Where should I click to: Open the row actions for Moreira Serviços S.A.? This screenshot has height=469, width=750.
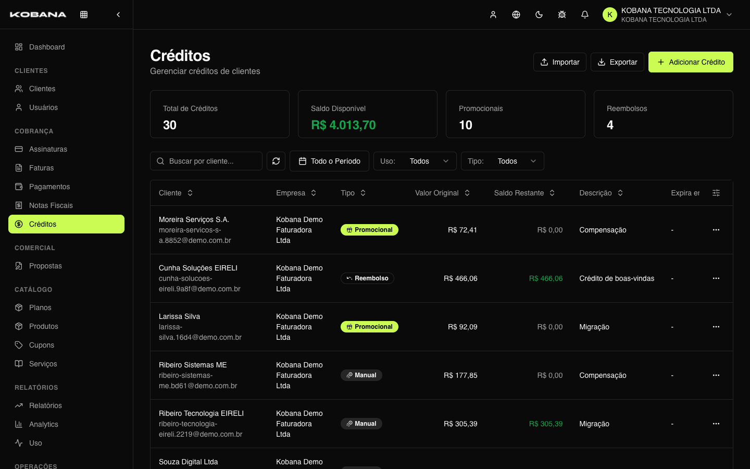coord(716,230)
